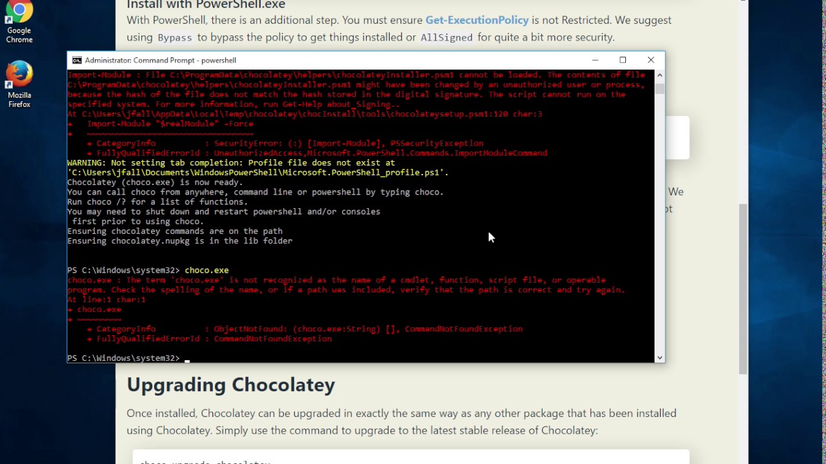Click 'Bypass' code text in page
Screen dimensions: 826x464
tap(175, 37)
